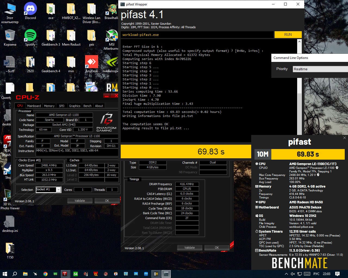Open the Spotify desktop shortcut
The image size is (348, 278).
(30, 38)
